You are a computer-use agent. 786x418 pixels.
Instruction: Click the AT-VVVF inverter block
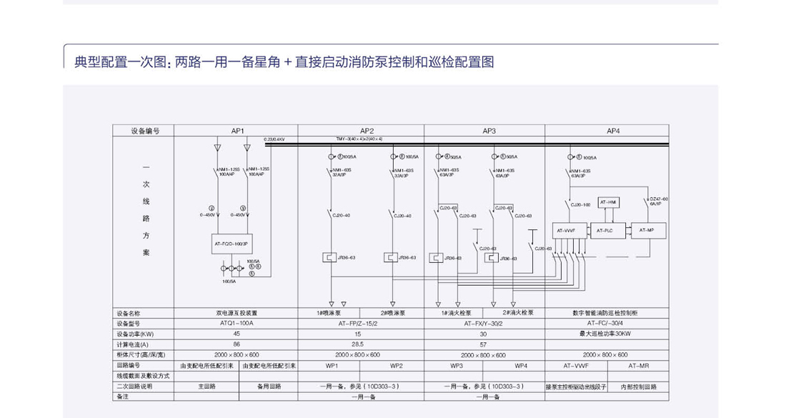pos(566,230)
